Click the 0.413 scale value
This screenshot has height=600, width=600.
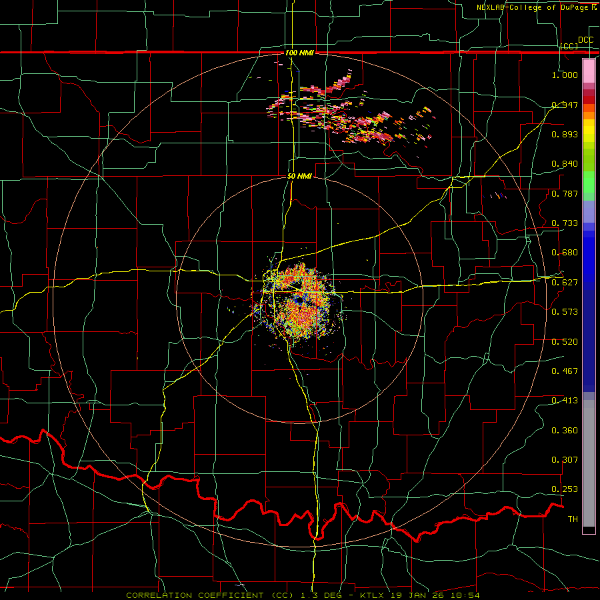(565, 401)
